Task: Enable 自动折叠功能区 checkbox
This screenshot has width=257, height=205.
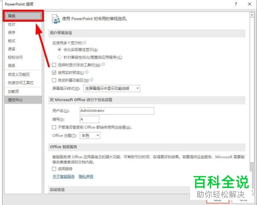Action: (x=54, y=80)
